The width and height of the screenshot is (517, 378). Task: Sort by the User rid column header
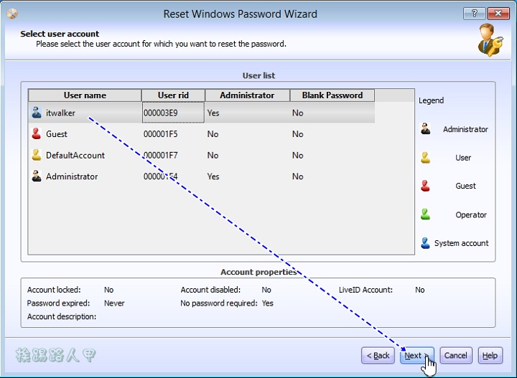click(x=173, y=95)
